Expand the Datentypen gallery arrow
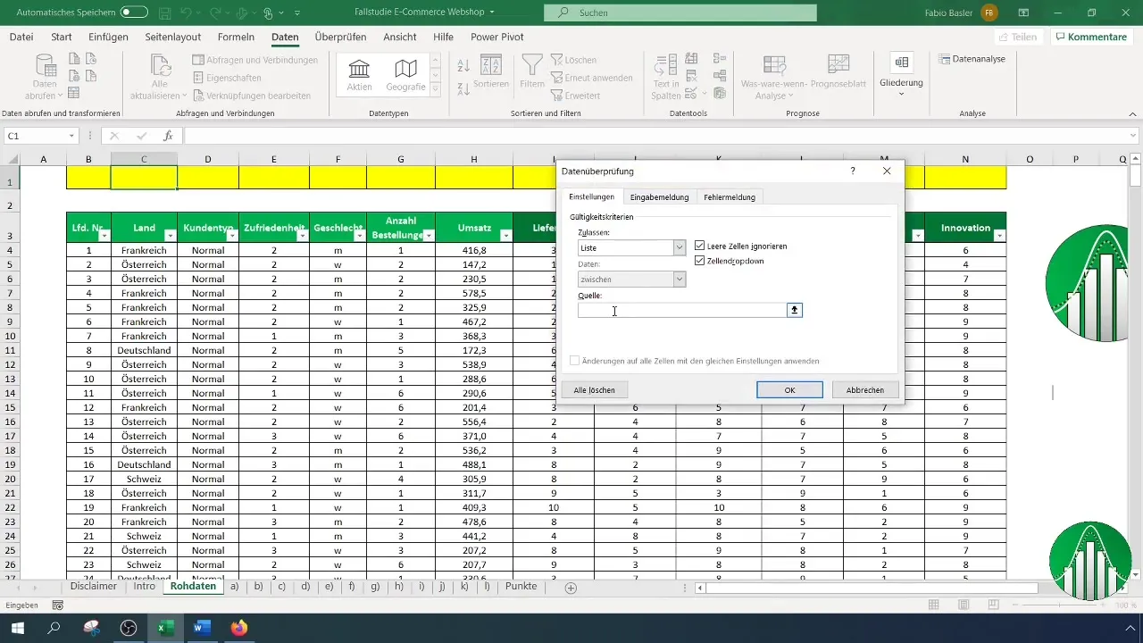Image resolution: width=1143 pixels, height=643 pixels. coord(436,90)
